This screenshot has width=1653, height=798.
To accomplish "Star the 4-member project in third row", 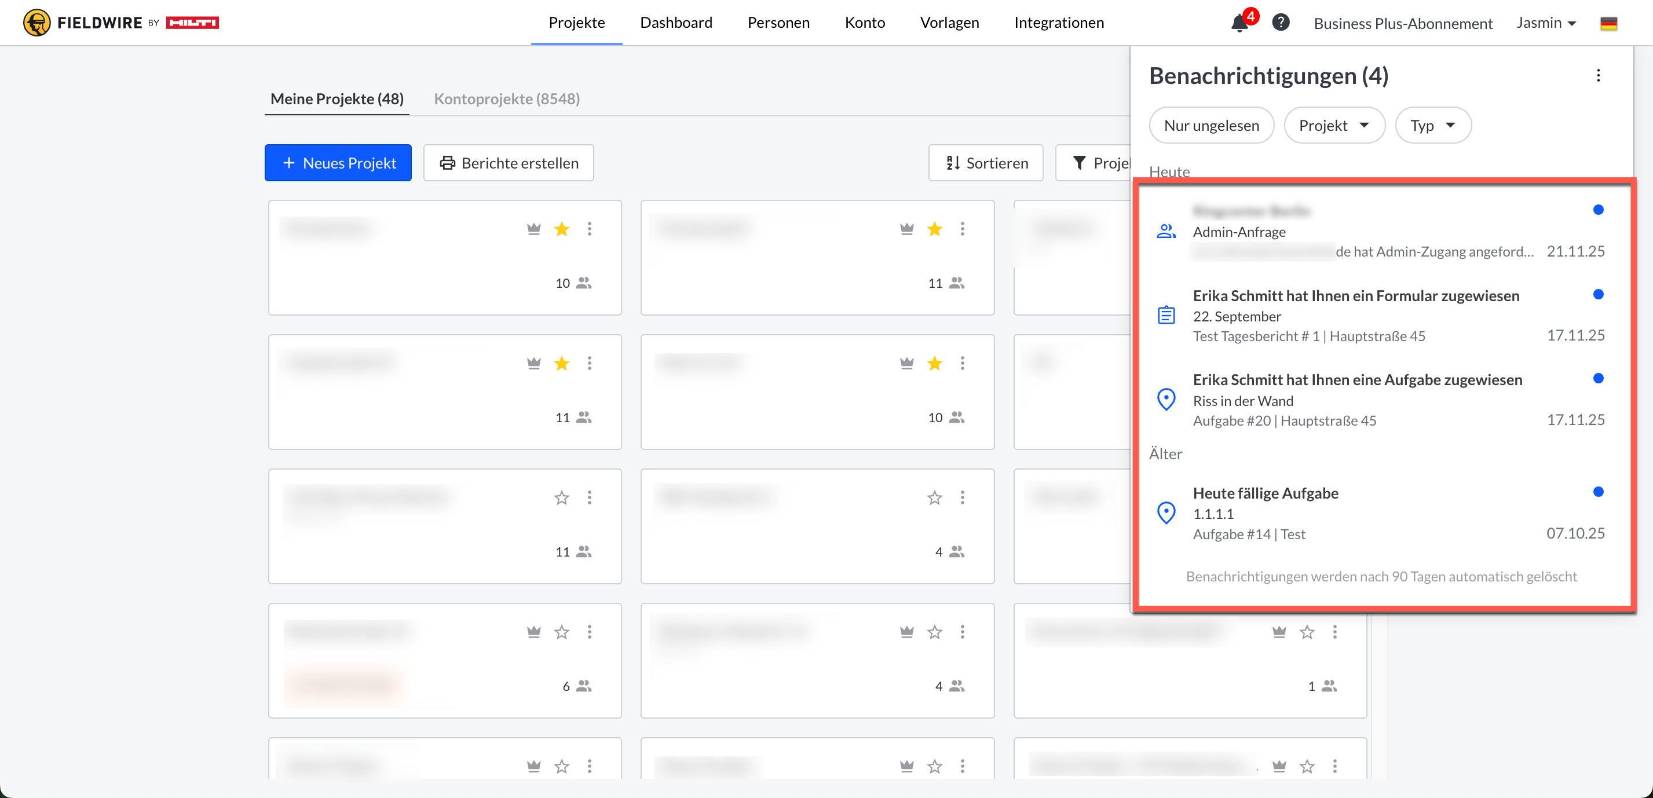I will tap(934, 498).
